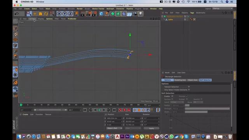249x140 pixels.
Task: Click the Light bulb icon
Action: [x=140, y=14]
